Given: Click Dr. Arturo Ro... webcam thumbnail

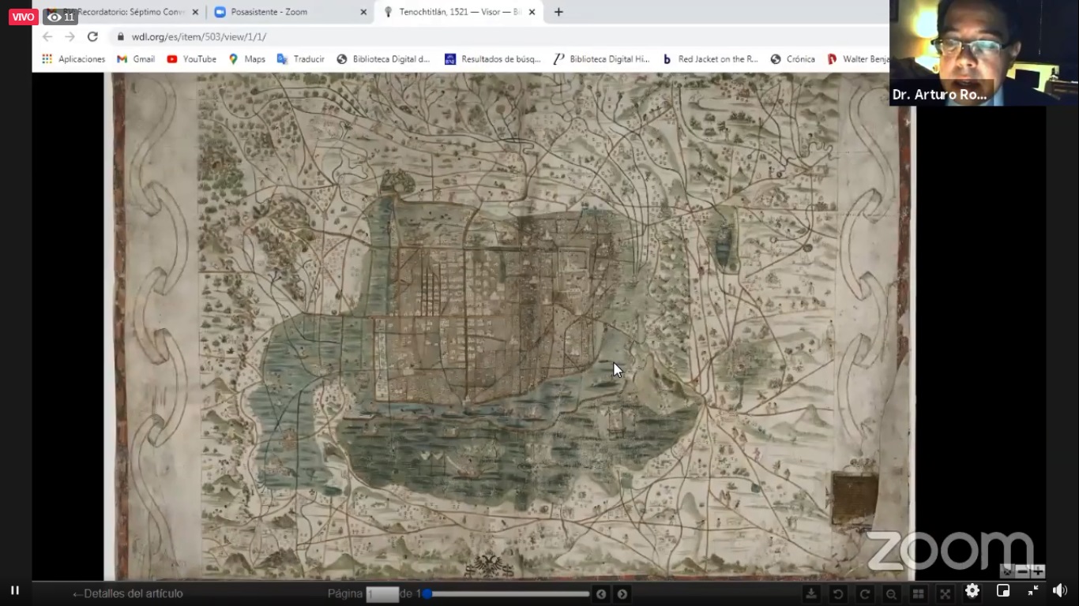Looking at the screenshot, I should pyautogui.click(x=983, y=53).
